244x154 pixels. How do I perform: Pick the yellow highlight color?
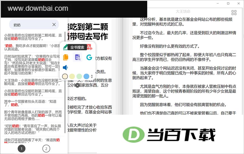coord(72,76)
